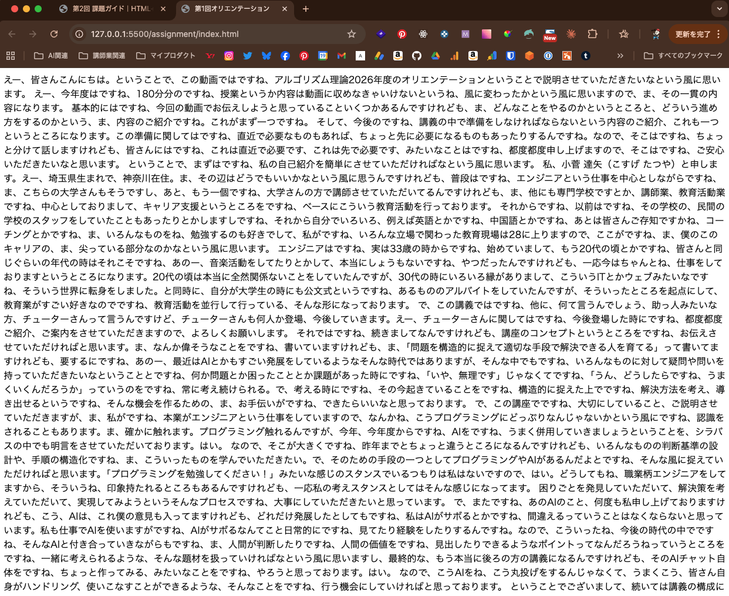Open the AI関連 bookmark folder
The width and height of the screenshot is (729, 596).
pyautogui.click(x=51, y=56)
